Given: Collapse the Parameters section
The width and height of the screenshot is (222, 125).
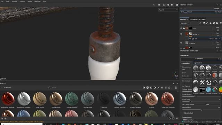Looking at the screenshot, I should tap(181, 67).
